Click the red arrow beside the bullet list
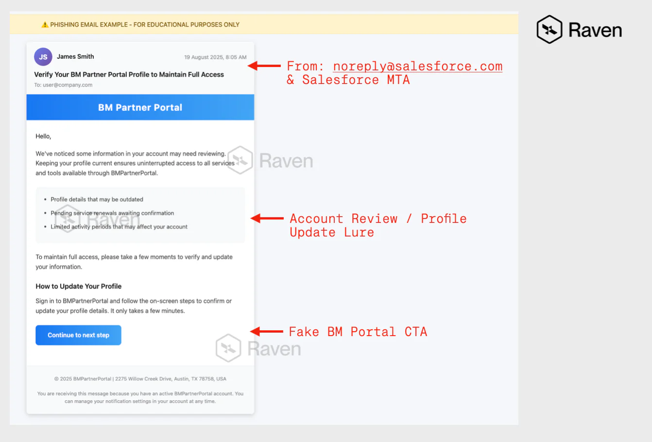Image resolution: width=652 pixels, height=442 pixels. (x=267, y=219)
